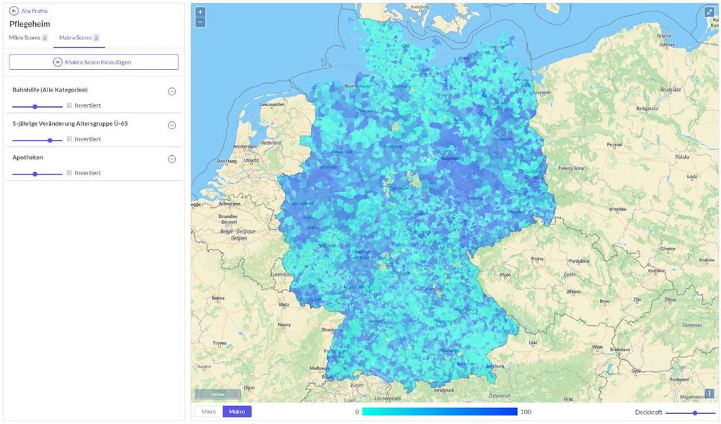Enable Invertiert for Bahnhöfe
Viewport: 721px width, 424px height.
coord(70,105)
